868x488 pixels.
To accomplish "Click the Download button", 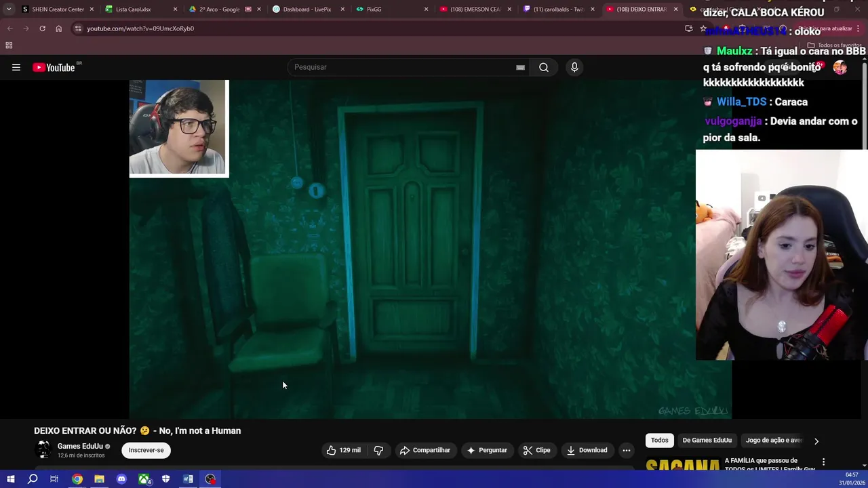I will pos(587,450).
